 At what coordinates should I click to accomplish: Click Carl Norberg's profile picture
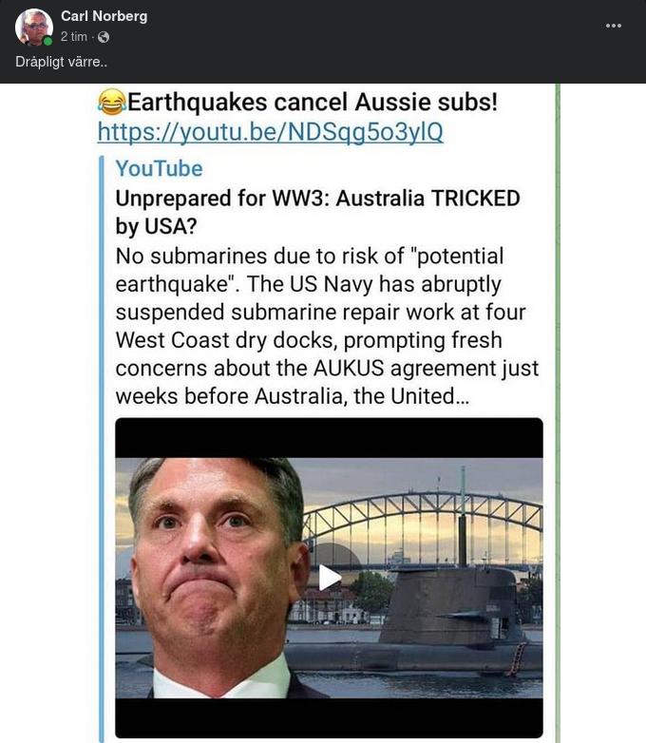coord(34,28)
